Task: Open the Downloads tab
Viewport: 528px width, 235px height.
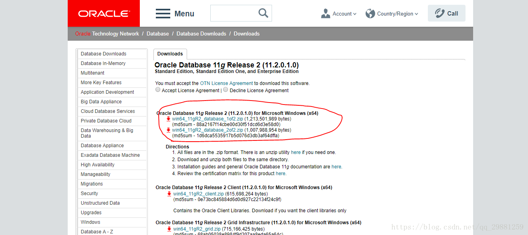Action: (x=170, y=54)
